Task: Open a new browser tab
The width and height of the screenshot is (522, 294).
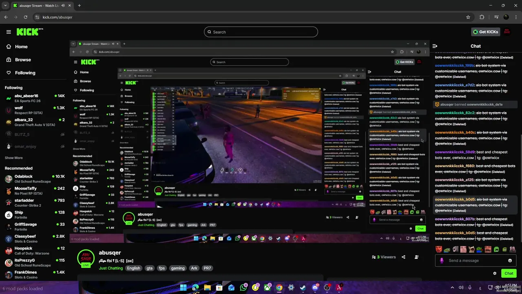Action: click(x=79, y=6)
